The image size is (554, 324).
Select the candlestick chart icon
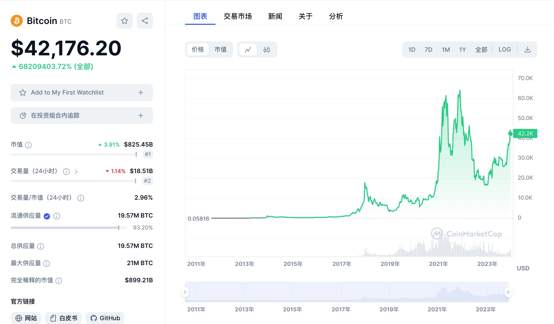(x=267, y=50)
